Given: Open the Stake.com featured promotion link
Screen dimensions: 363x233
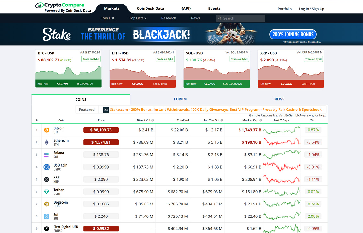Looking at the screenshot, I should tap(216, 110).
